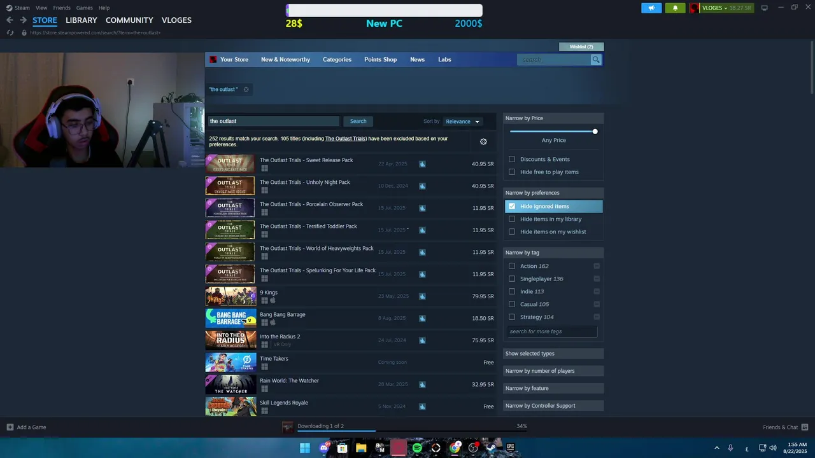
Task: Click the Add a Game plus icon
Action: 10,427
